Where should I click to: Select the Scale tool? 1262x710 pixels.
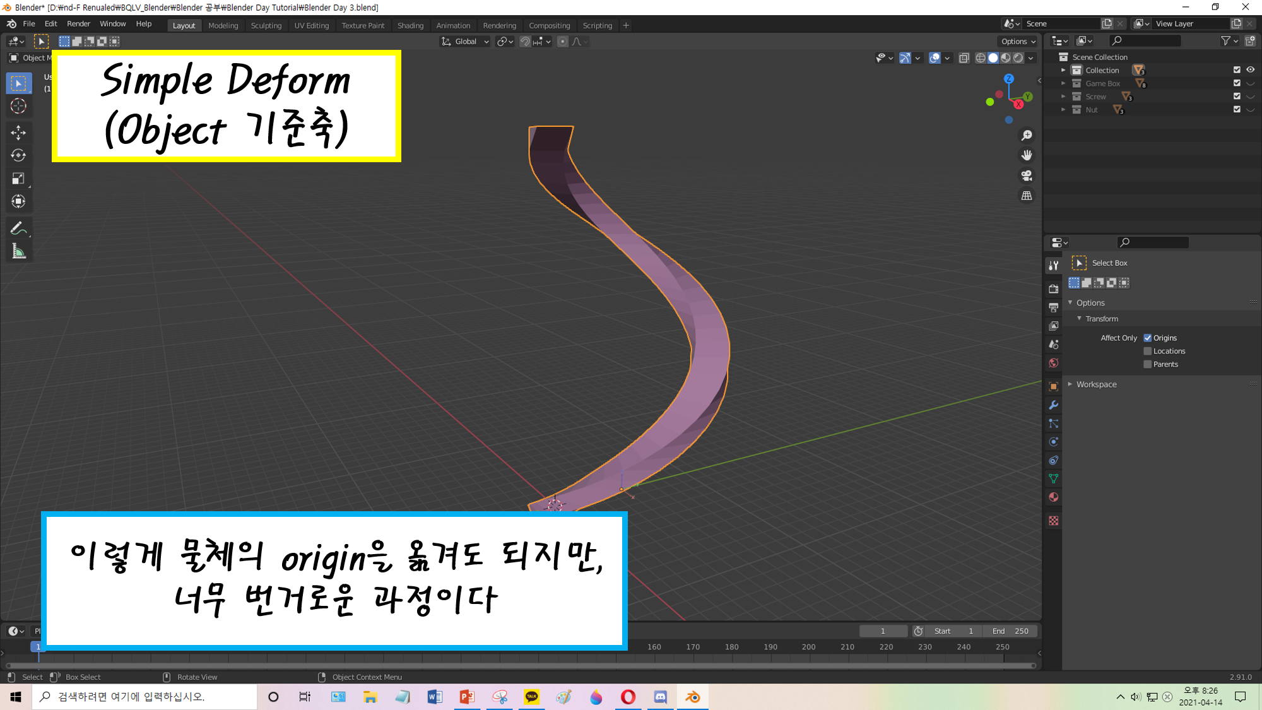pyautogui.click(x=18, y=179)
